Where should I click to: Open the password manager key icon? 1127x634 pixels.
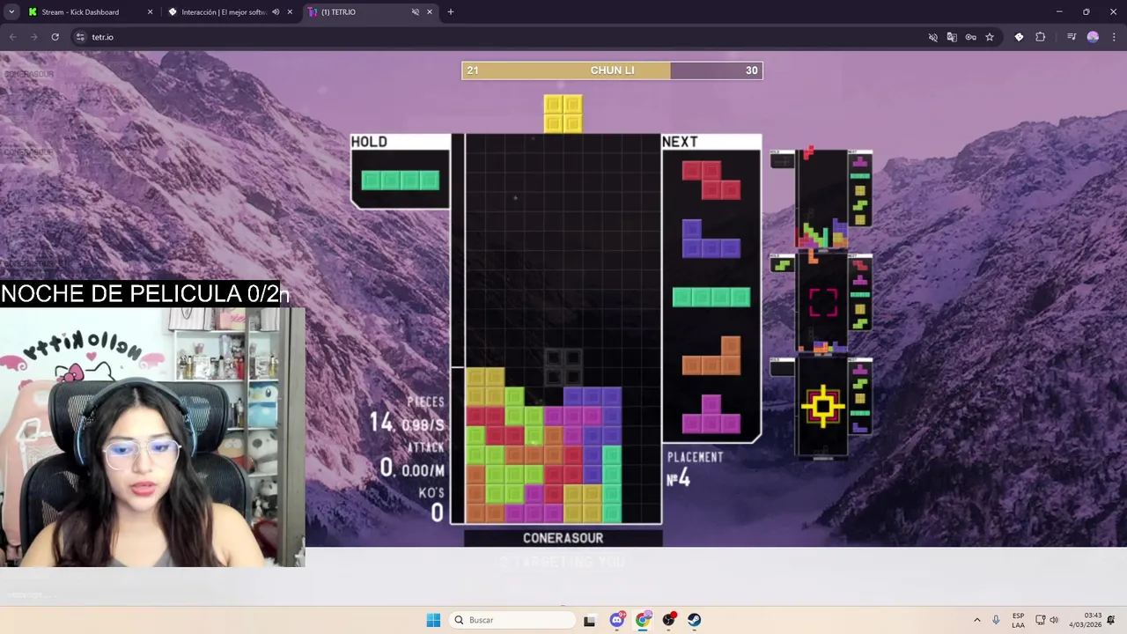tap(970, 37)
